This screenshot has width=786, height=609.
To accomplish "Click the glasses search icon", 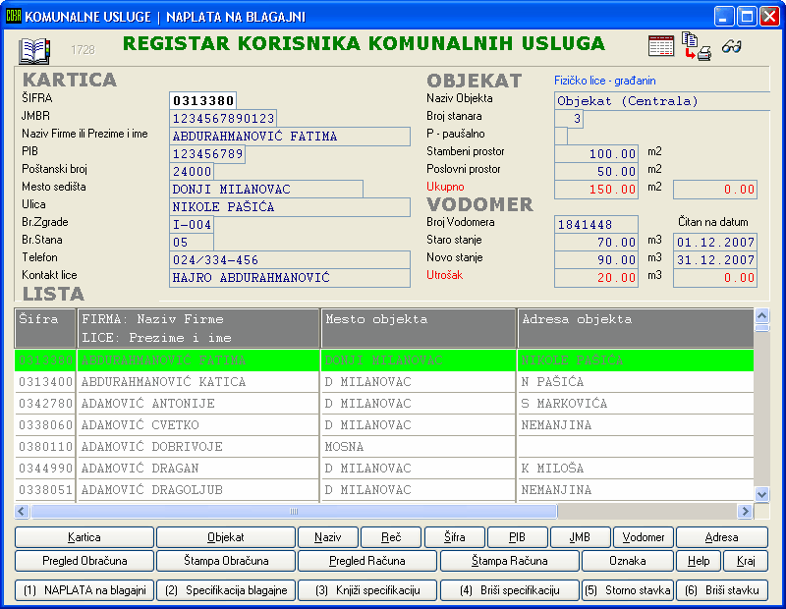I will (731, 47).
